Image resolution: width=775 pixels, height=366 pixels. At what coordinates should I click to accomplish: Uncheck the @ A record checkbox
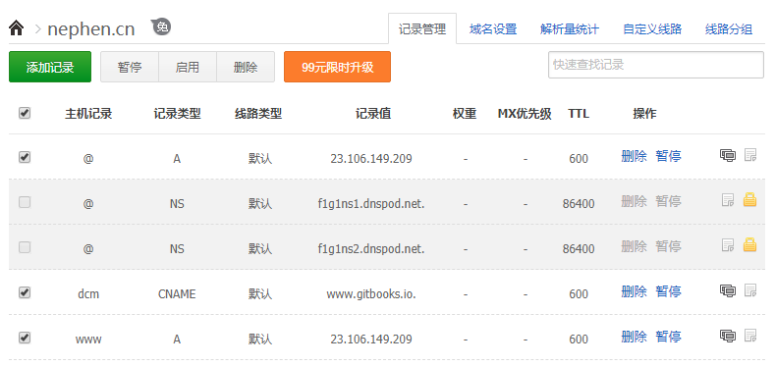click(25, 157)
